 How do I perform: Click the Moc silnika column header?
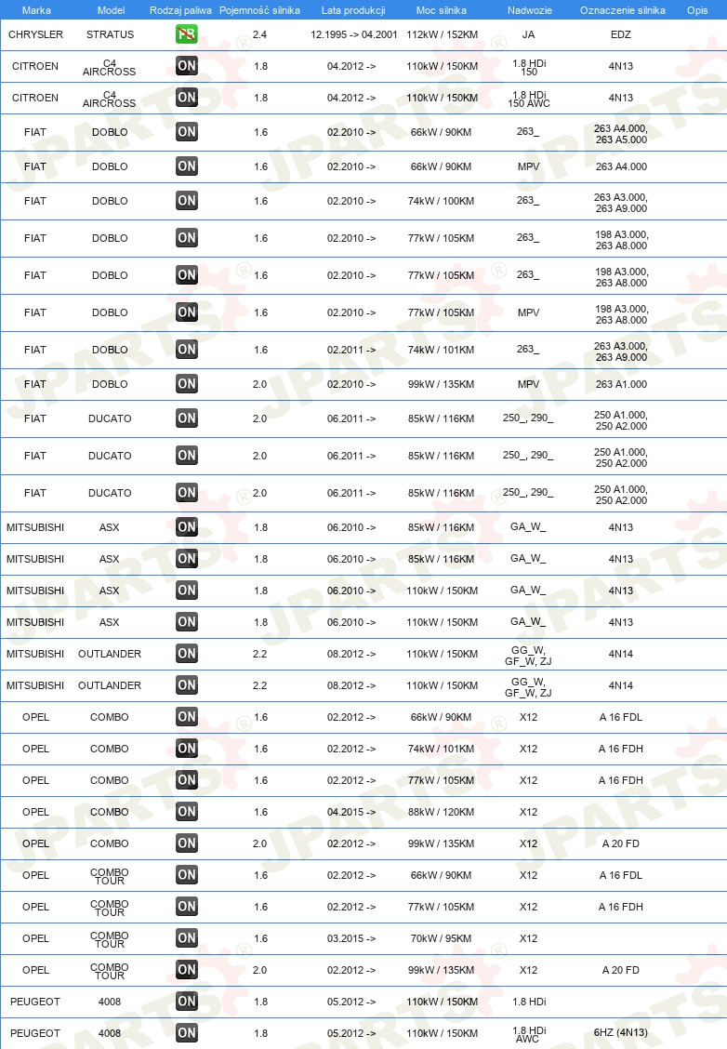pos(442,10)
